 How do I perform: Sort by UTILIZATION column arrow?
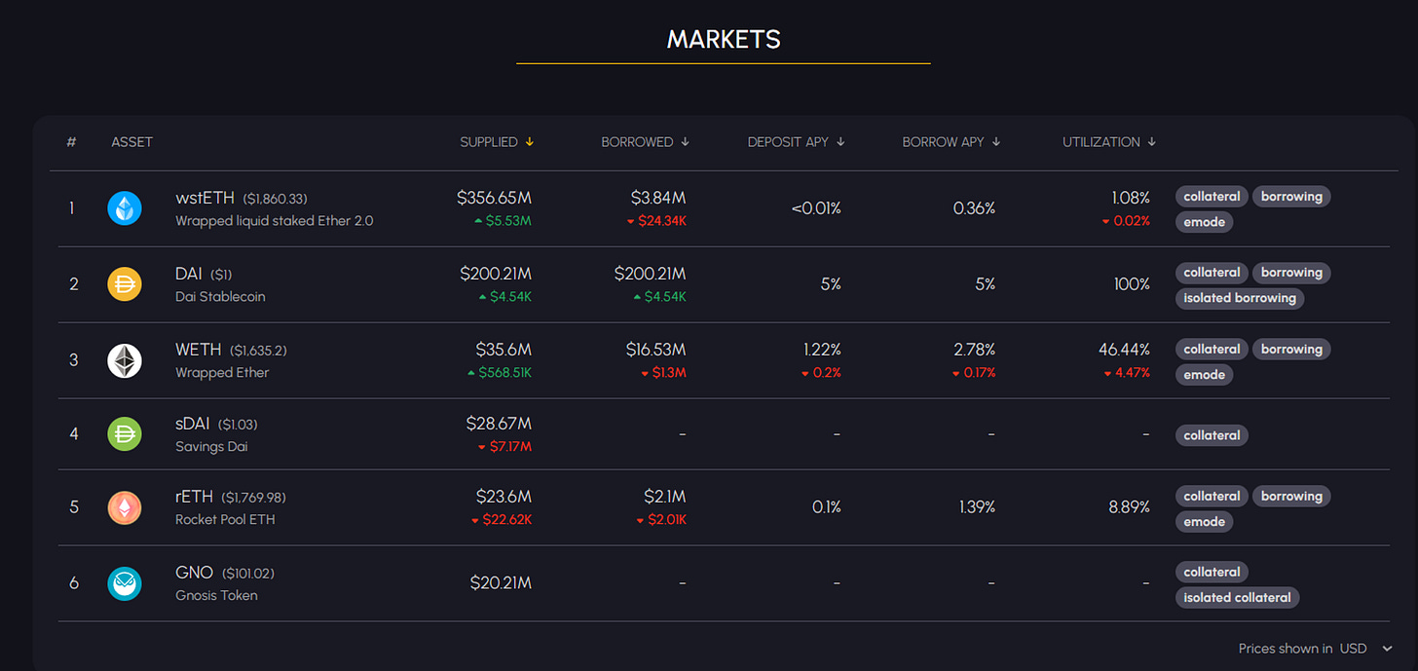tap(1152, 142)
